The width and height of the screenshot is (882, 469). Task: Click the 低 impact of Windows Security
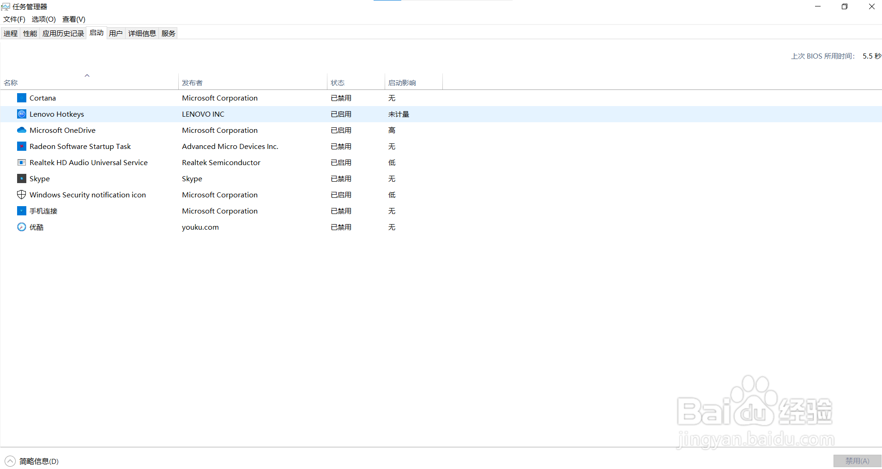pos(392,195)
